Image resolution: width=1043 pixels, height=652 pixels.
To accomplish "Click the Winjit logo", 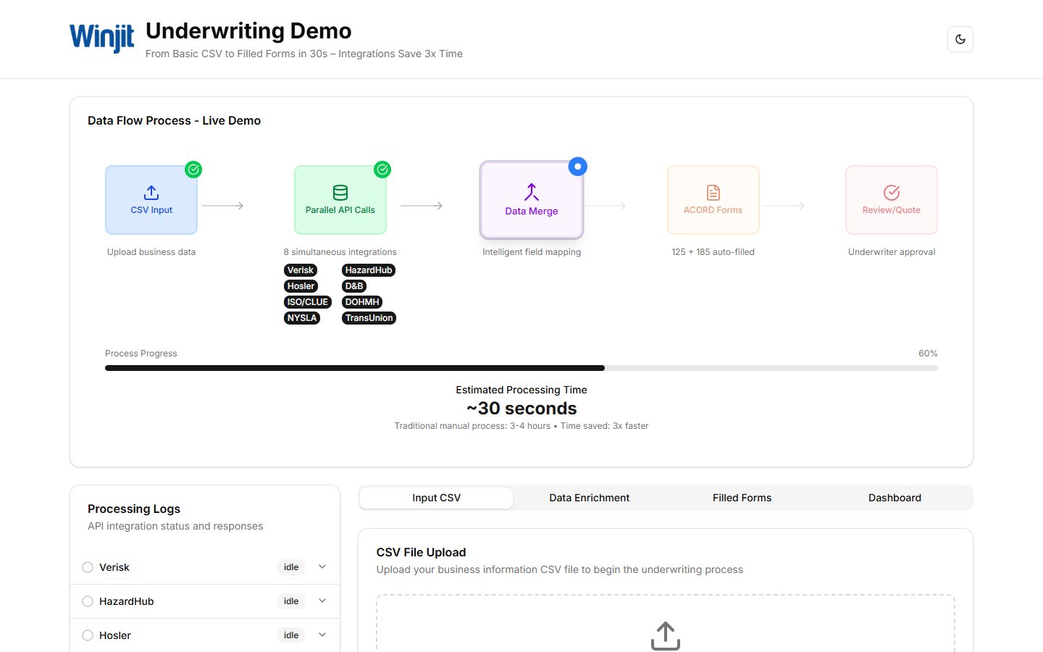I will 102,38.
